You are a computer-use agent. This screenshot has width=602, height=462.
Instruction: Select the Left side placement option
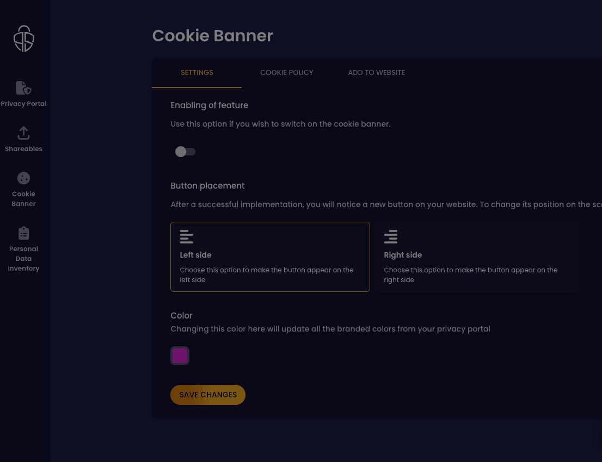tap(270, 257)
